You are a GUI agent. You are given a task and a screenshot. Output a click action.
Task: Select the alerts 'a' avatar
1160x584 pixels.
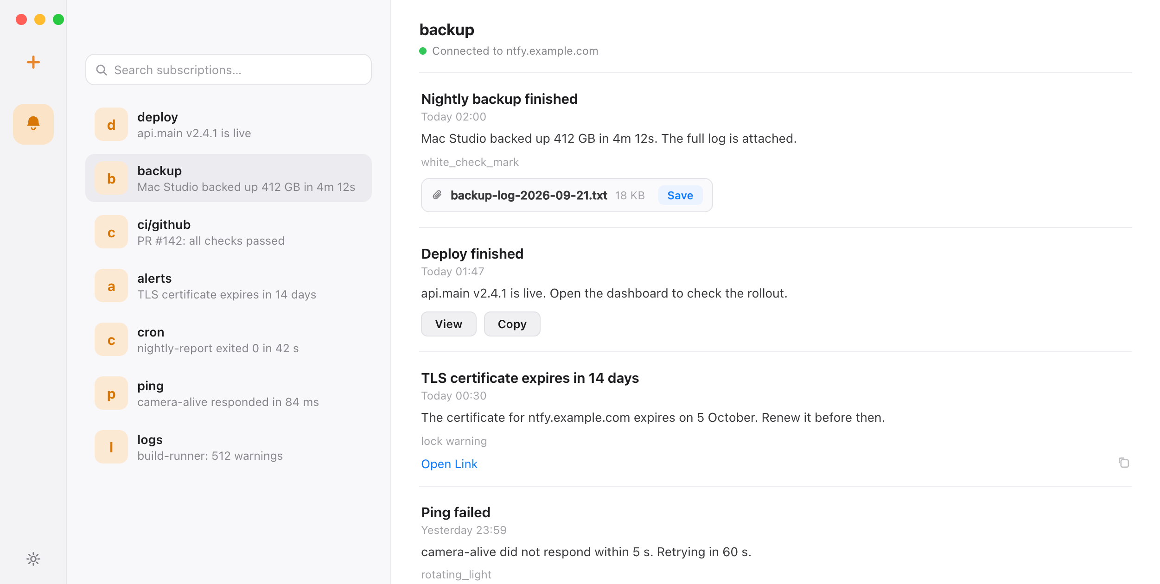pyautogui.click(x=111, y=286)
